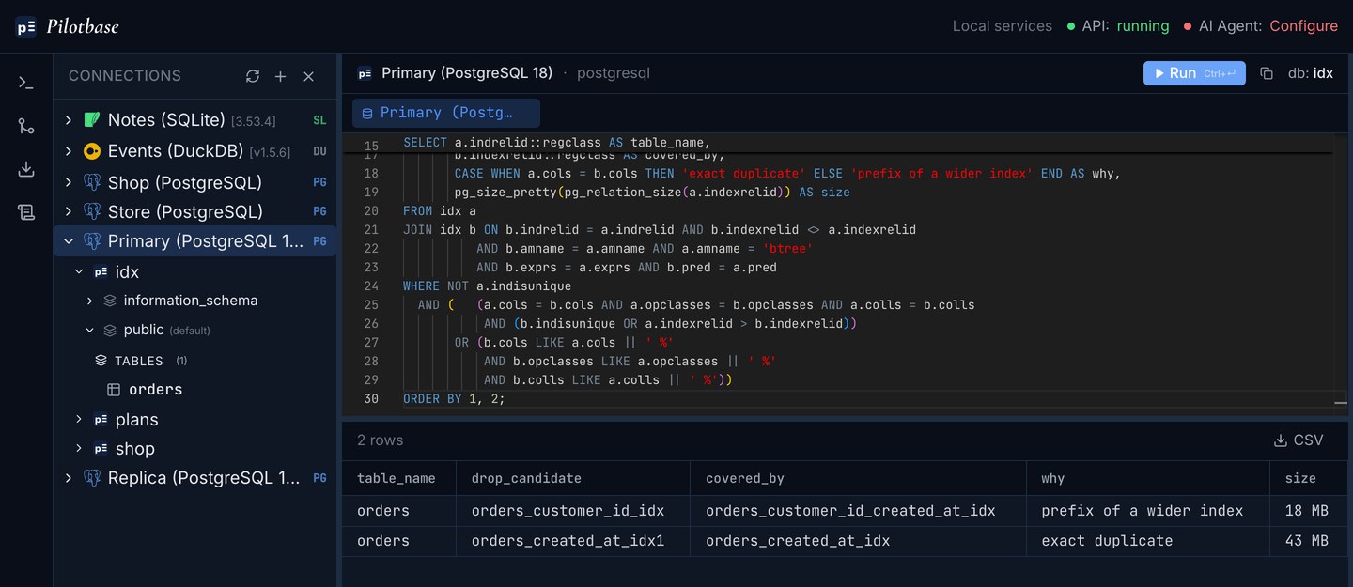Select cell orders_created_at_idx1
This screenshot has height=587, width=1353.
pos(572,541)
